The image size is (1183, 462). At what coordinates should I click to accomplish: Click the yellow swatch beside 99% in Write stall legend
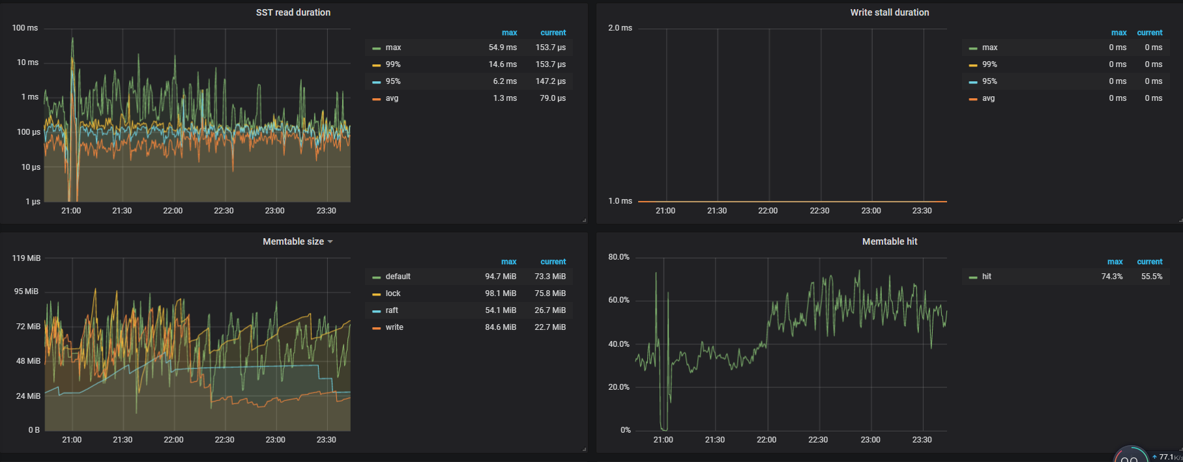point(972,65)
